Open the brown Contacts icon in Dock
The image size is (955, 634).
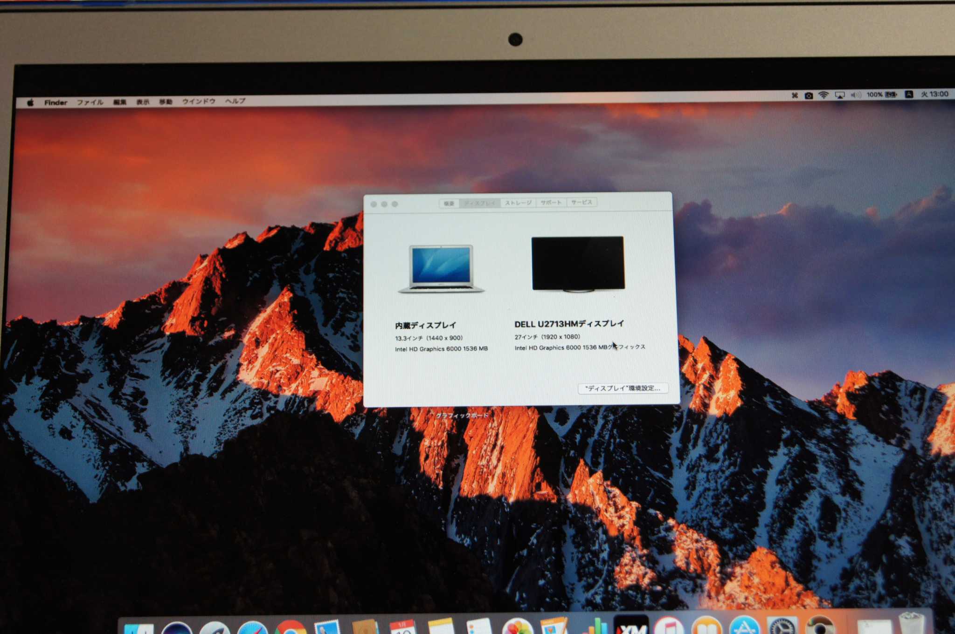coord(365,627)
